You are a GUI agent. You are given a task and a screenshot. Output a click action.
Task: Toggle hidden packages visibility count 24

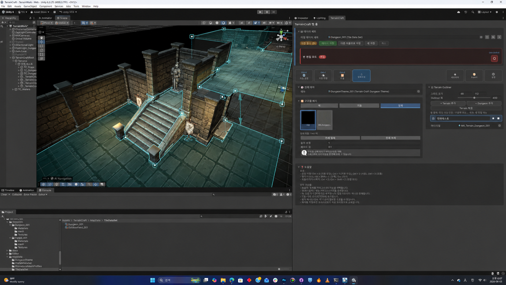point(288,216)
